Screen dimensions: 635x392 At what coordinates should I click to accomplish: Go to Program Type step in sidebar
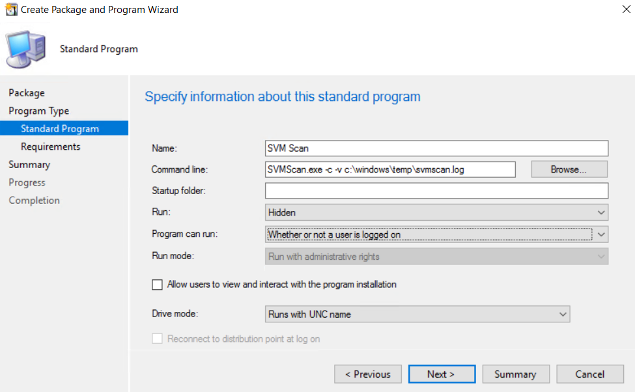click(38, 111)
